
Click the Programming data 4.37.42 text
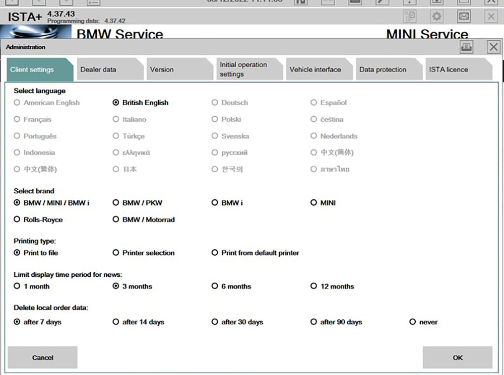tap(86, 21)
